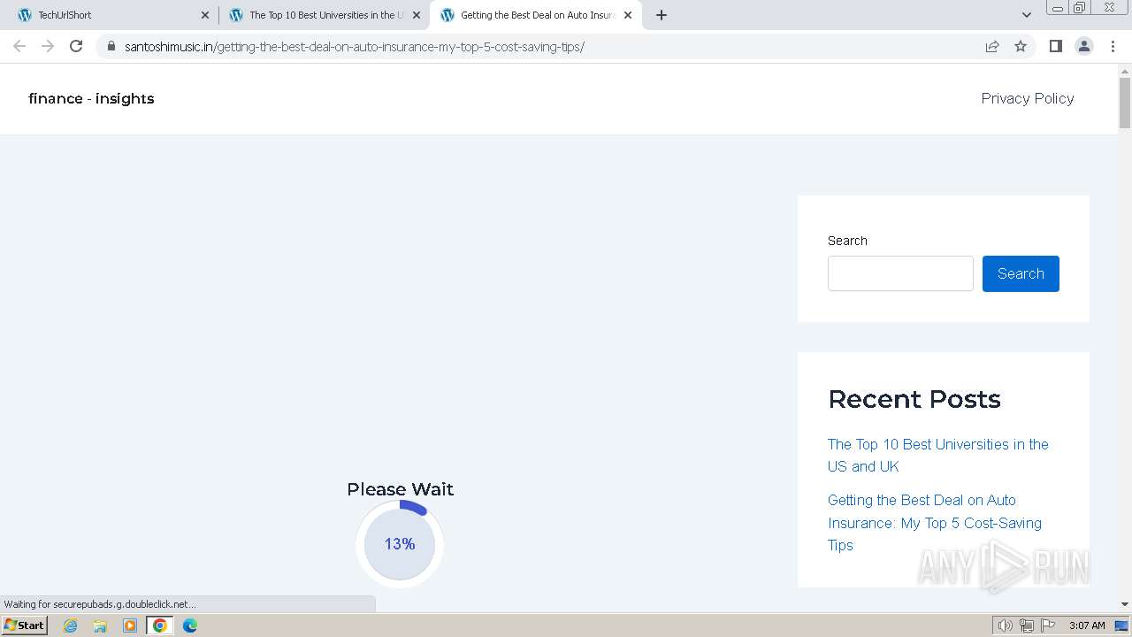This screenshot has height=637, width=1132.
Task: Click the blue Search button
Action: pos(1021,273)
